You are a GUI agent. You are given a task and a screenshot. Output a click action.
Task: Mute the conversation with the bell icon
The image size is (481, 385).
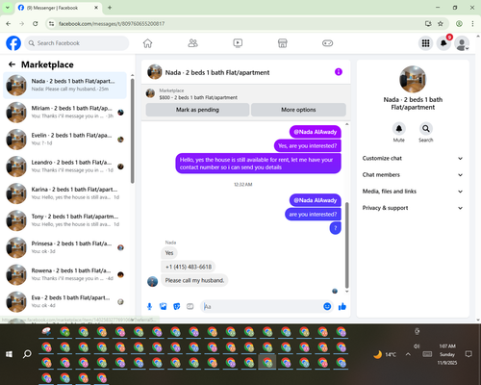pos(398,129)
